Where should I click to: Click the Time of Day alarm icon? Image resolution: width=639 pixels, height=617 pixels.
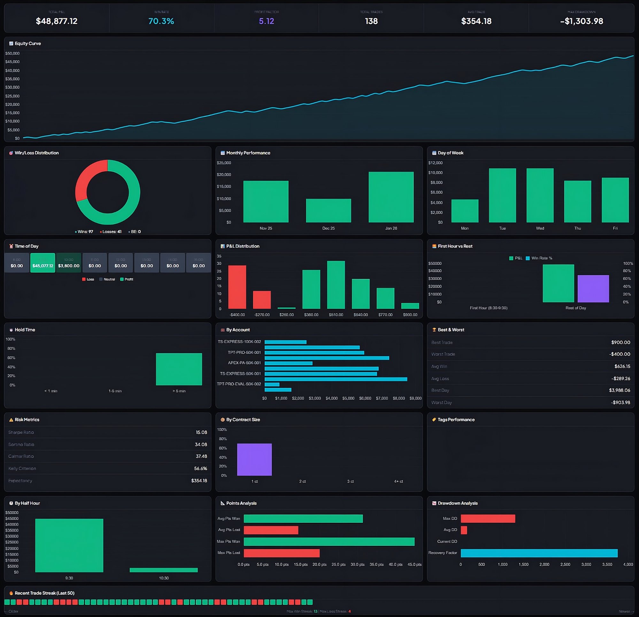point(12,246)
